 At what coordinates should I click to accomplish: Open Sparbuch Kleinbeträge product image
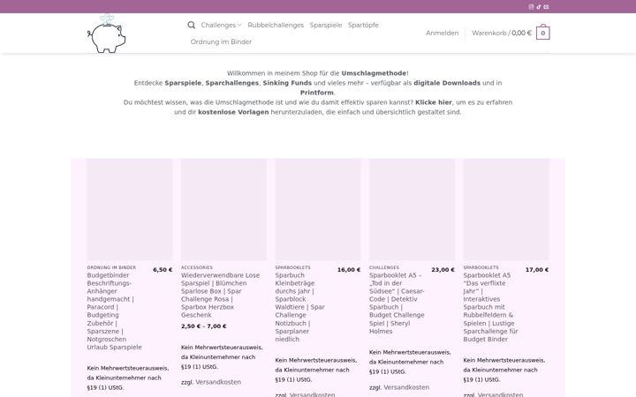318,209
